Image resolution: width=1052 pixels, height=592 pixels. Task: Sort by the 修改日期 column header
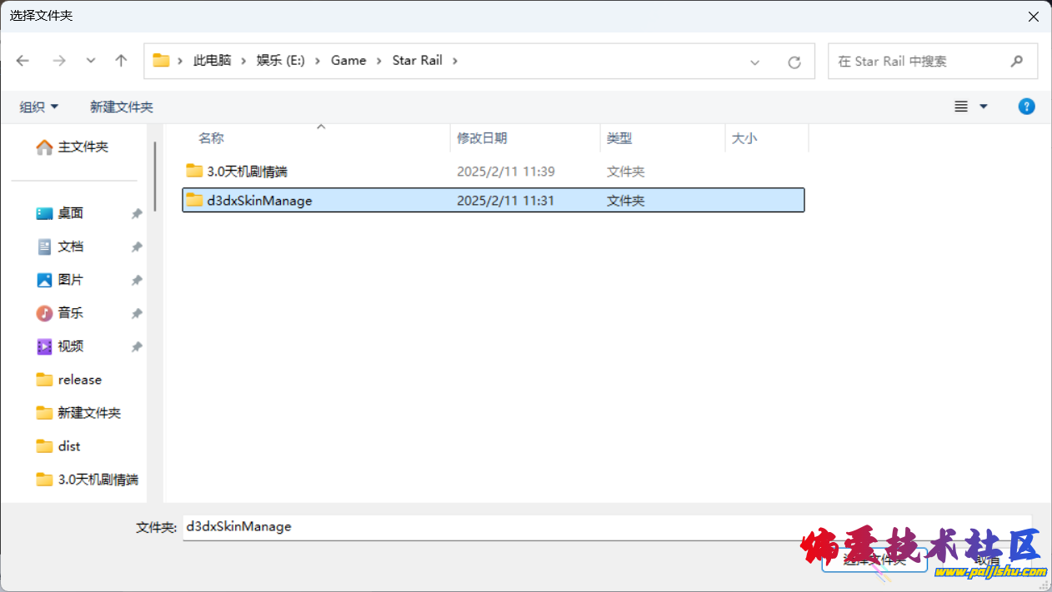point(482,138)
